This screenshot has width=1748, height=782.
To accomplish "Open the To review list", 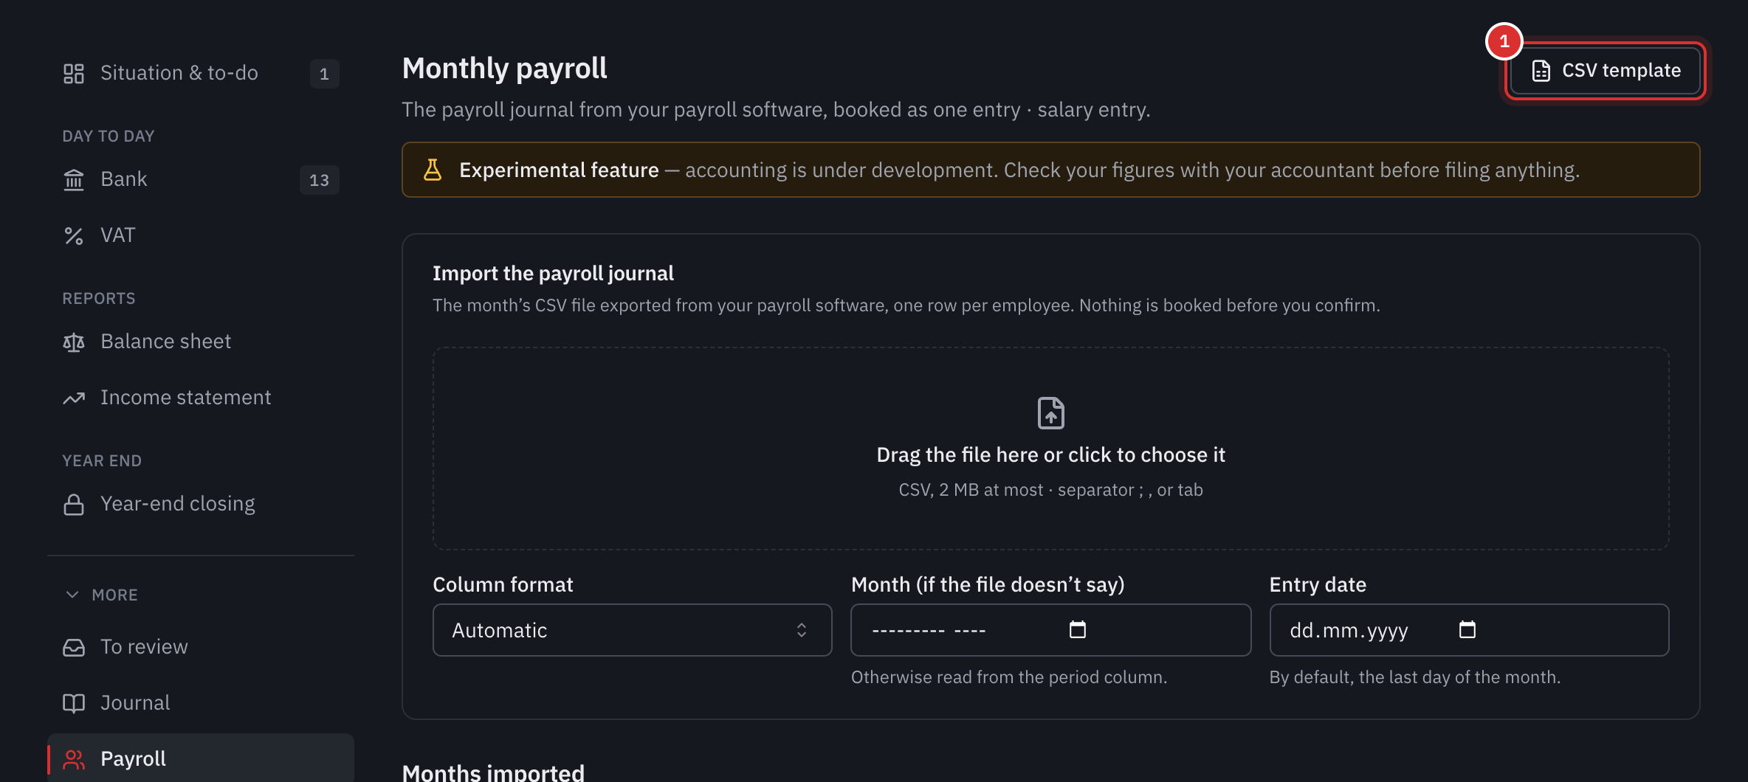I will (x=201, y=647).
